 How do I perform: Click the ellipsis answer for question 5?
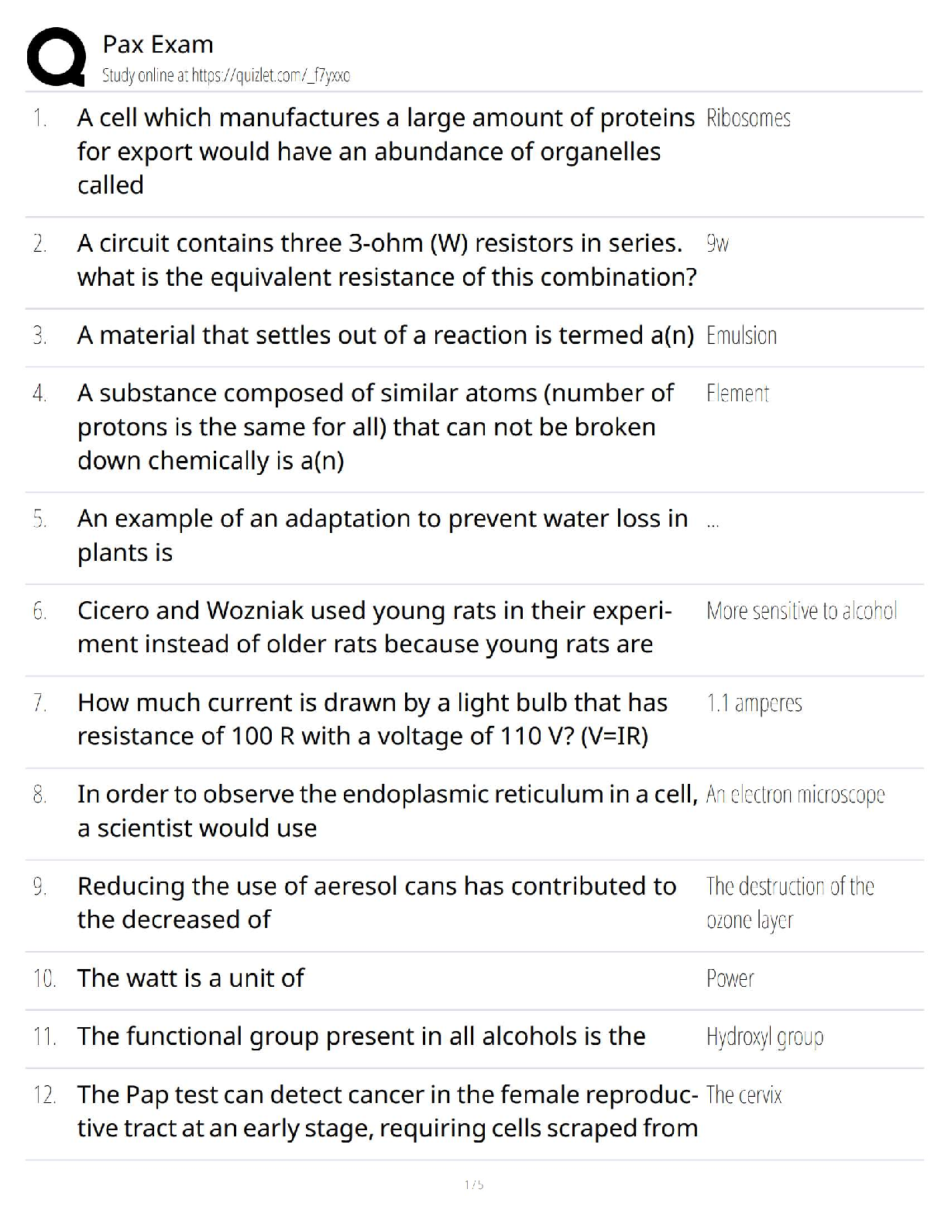(x=713, y=523)
